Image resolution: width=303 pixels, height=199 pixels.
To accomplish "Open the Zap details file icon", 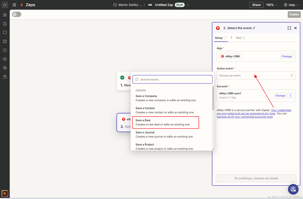I will click(x=5, y=24).
